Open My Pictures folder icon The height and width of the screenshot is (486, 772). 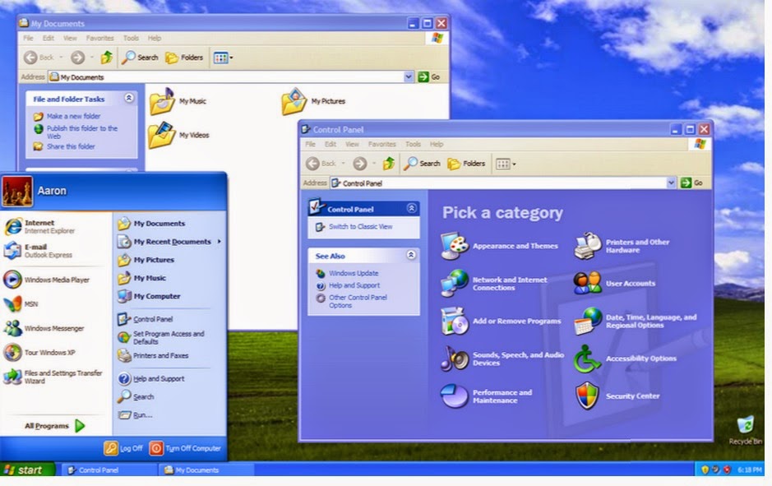tap(294, 101)
